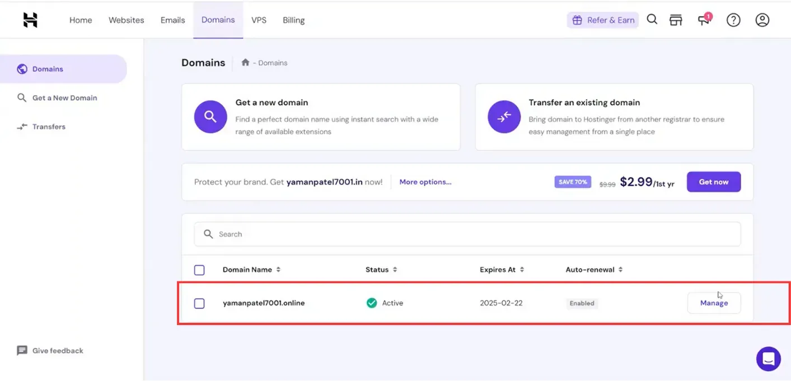This screenshot has height=381, width=791.
Task: Click purple search circle on Get a new domain card
Action: [x=210, y=117]
